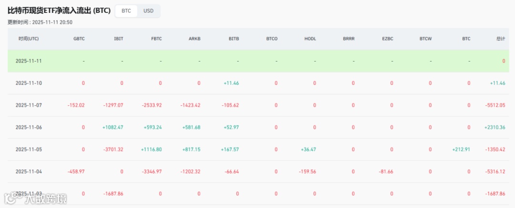The width and height of the screenshot is (515, 208).
Task: Click the IBIT column header
Action: [x=119, y=39]
